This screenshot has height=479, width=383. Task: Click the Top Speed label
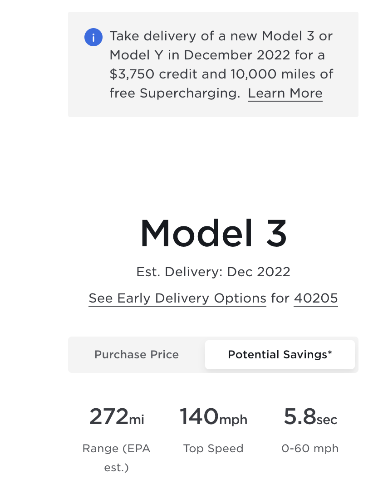point(213,449)
